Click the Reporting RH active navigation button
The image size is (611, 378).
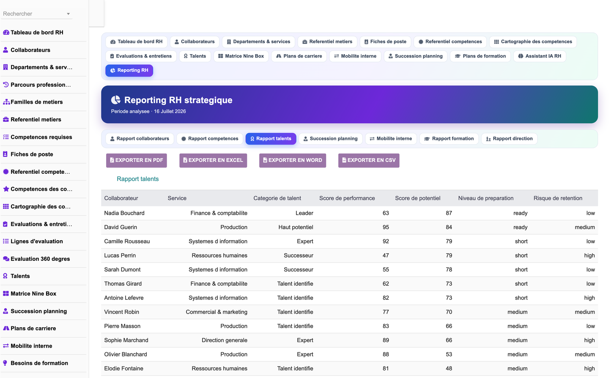tap(129, 71)
